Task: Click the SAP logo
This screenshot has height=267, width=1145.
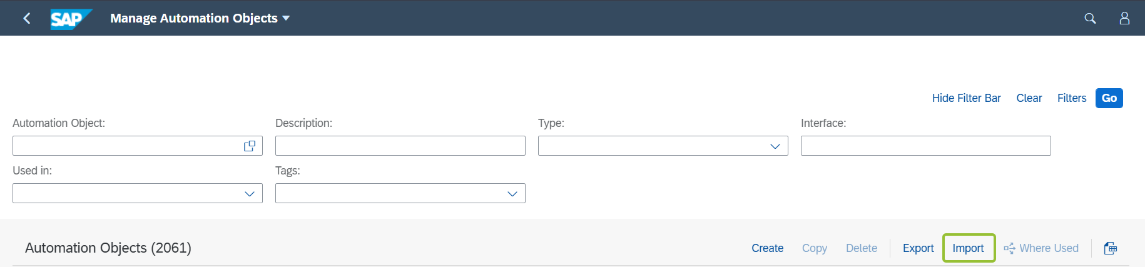Action: coord(71,19)
